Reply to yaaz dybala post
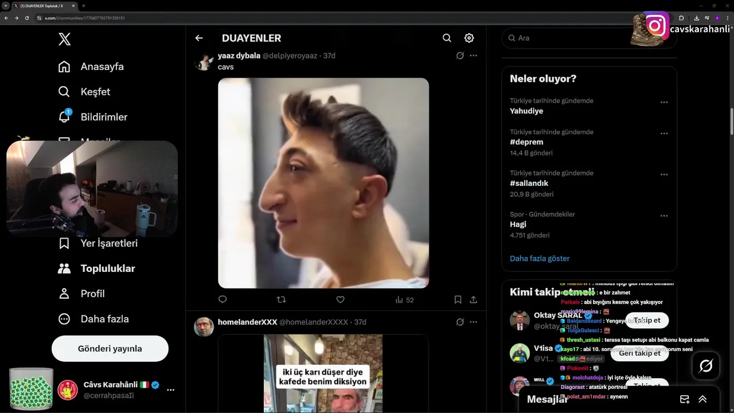 (x=223, y=299)
